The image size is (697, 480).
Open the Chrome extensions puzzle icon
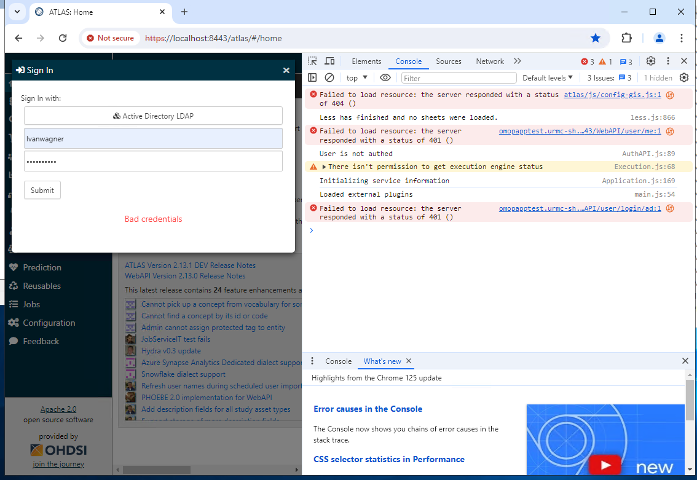(626, 38)
